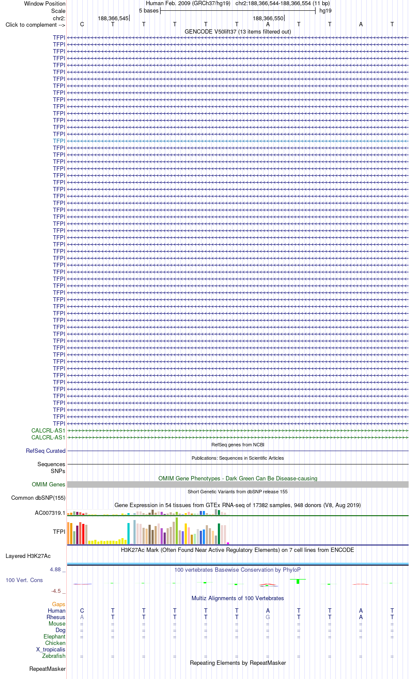Click the Human species label
The height and width of the screenshot is (679, 409).
(x=56, y=610)
